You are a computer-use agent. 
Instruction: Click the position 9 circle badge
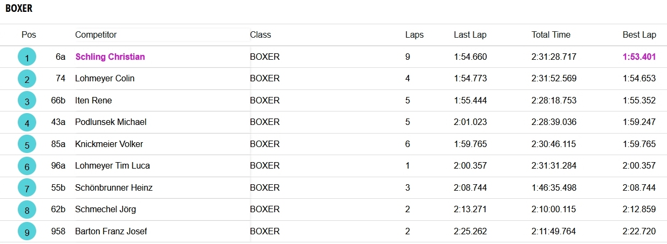(x=27, y=232)
